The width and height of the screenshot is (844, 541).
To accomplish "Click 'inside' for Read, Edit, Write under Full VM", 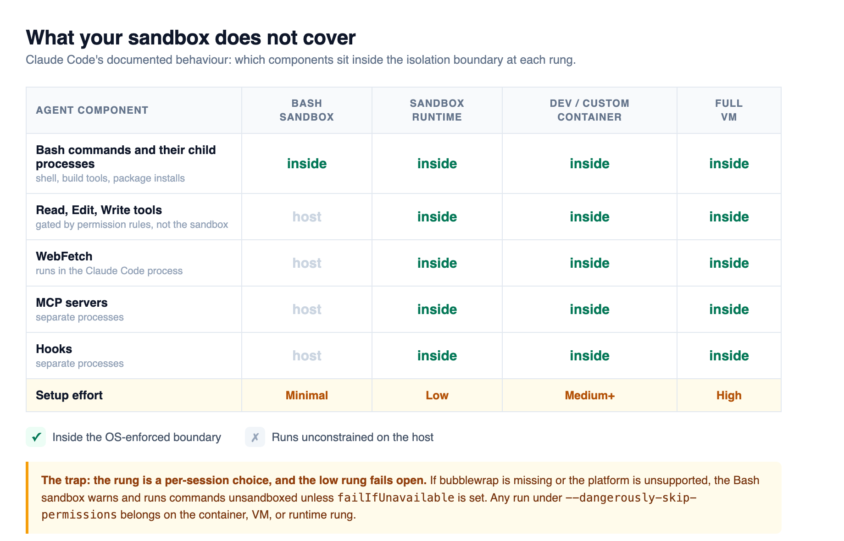I will click(x=729, y=217).
